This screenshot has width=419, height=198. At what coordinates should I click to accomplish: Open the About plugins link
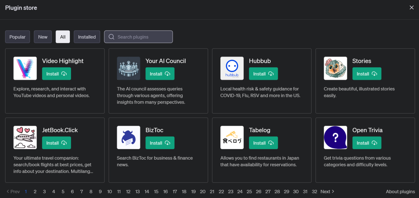point(400,191)
